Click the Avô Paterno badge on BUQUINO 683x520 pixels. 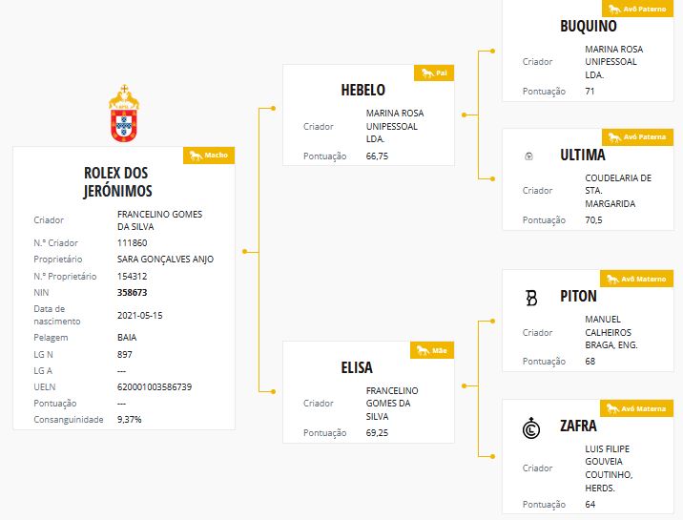[x=637, y=9]
